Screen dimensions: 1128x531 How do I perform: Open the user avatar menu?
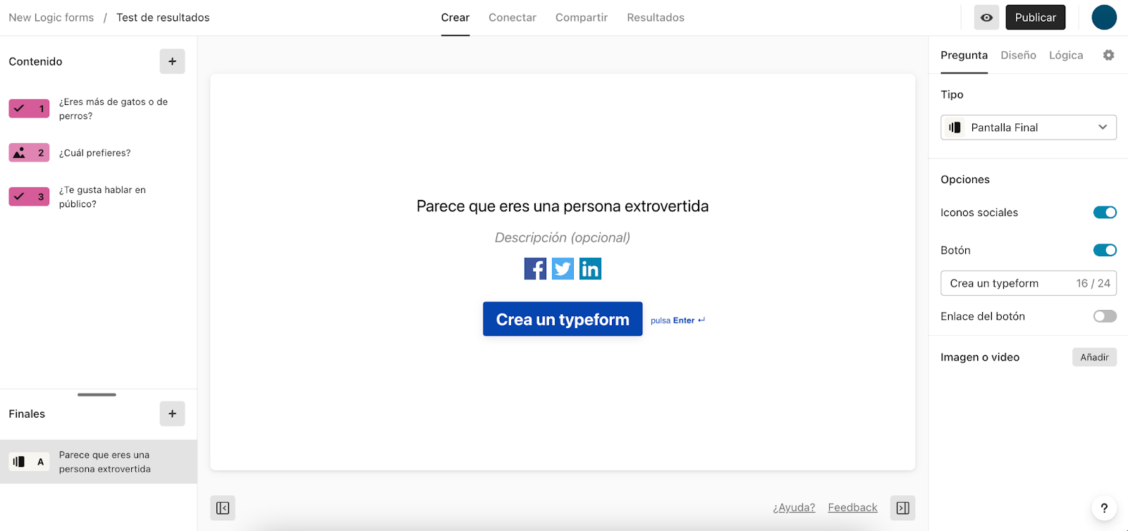tap(1104, 18)
